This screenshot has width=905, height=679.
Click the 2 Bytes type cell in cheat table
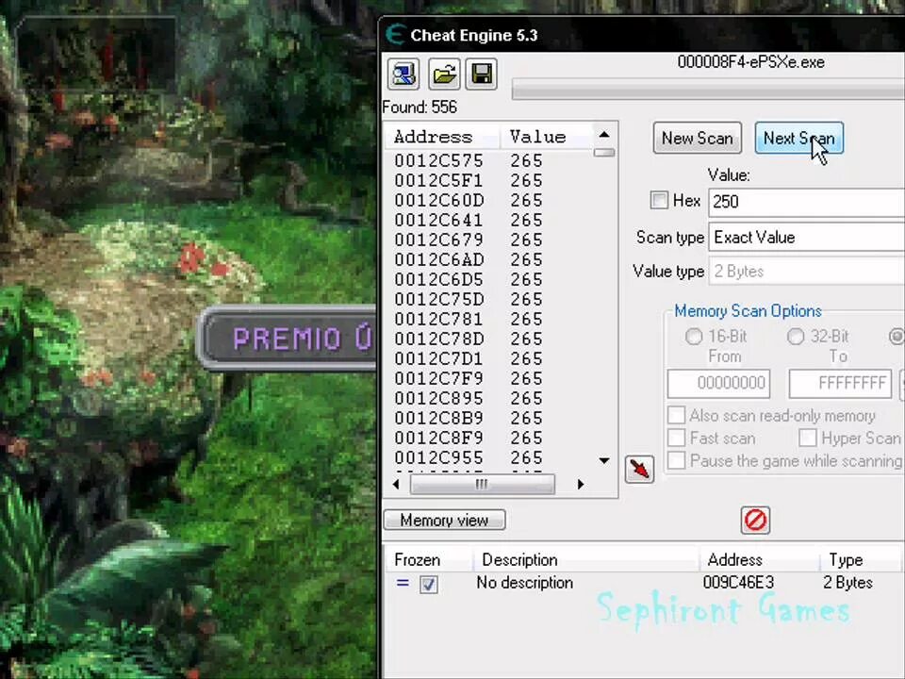tap(847, 583)
